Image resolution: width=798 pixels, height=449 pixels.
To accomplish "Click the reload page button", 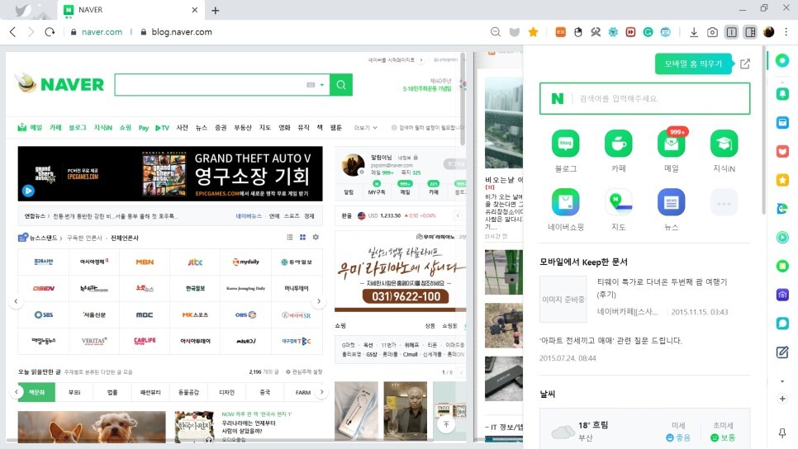I will [x=50, y=32].
